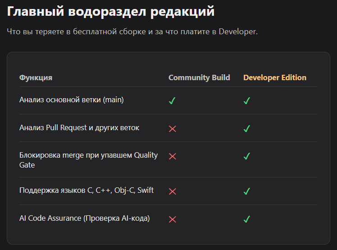Click red cross for C, C++ language support
The height and width of the screenshot is (250, 337).
173,191
